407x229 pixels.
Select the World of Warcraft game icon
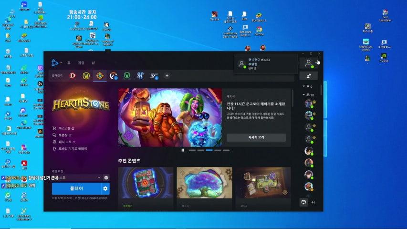pyautogui.click(x=86, y=76)
